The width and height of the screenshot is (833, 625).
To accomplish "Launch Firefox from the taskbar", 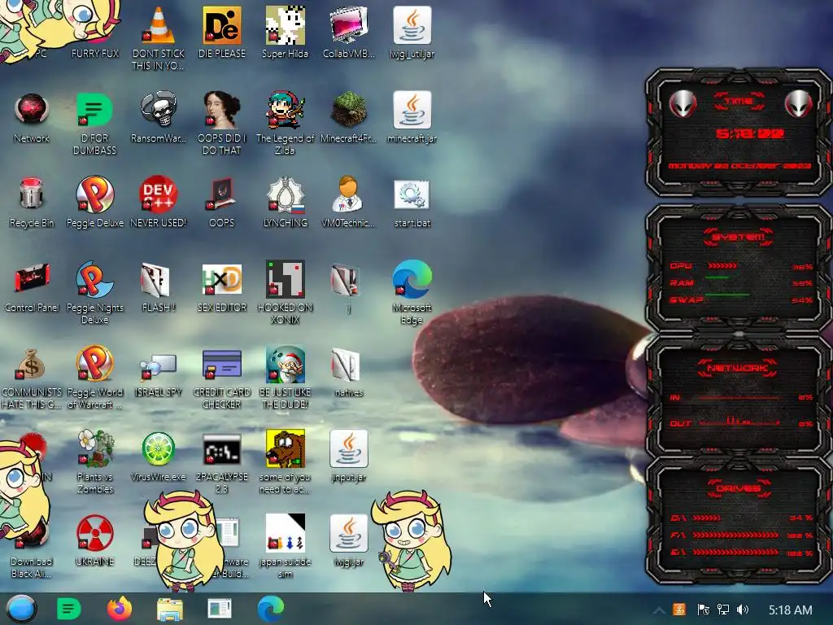I will (x=119, y=609).
